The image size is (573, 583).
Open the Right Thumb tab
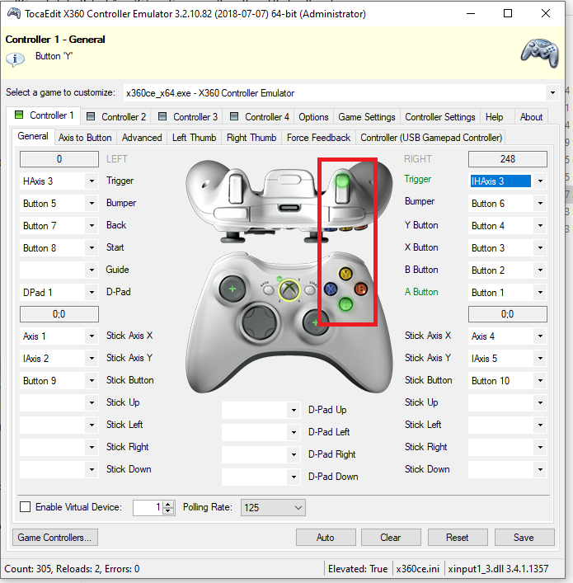pos(251,138)
